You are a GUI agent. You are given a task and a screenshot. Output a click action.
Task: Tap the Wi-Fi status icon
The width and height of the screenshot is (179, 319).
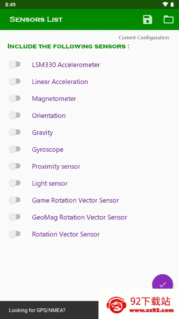[x=166, y=4]
